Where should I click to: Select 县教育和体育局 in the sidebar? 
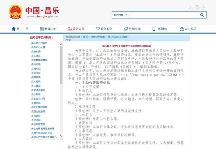click(x=39, y=60)
